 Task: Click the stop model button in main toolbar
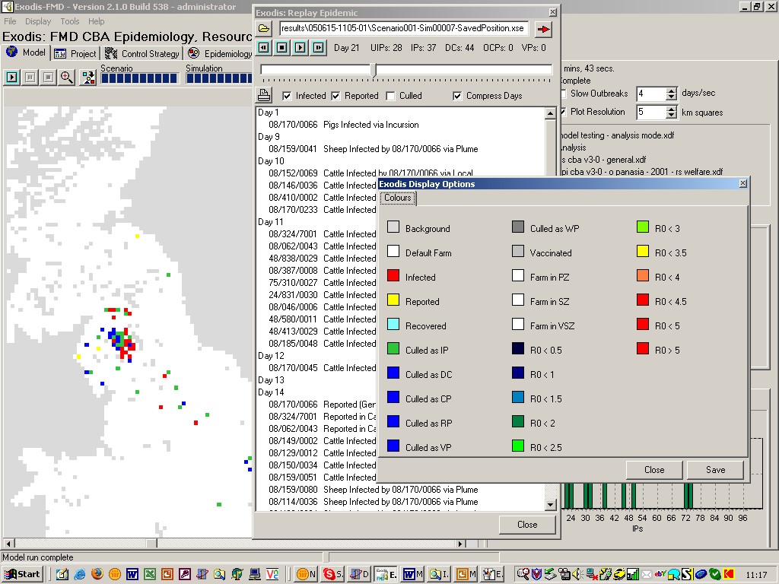point(48,77)
